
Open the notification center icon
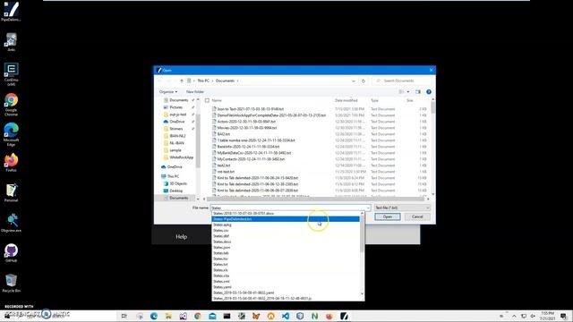click(x=564, y=316)
